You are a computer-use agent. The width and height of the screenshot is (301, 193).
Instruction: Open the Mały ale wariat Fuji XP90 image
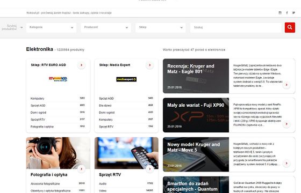(x=196, y=115)
